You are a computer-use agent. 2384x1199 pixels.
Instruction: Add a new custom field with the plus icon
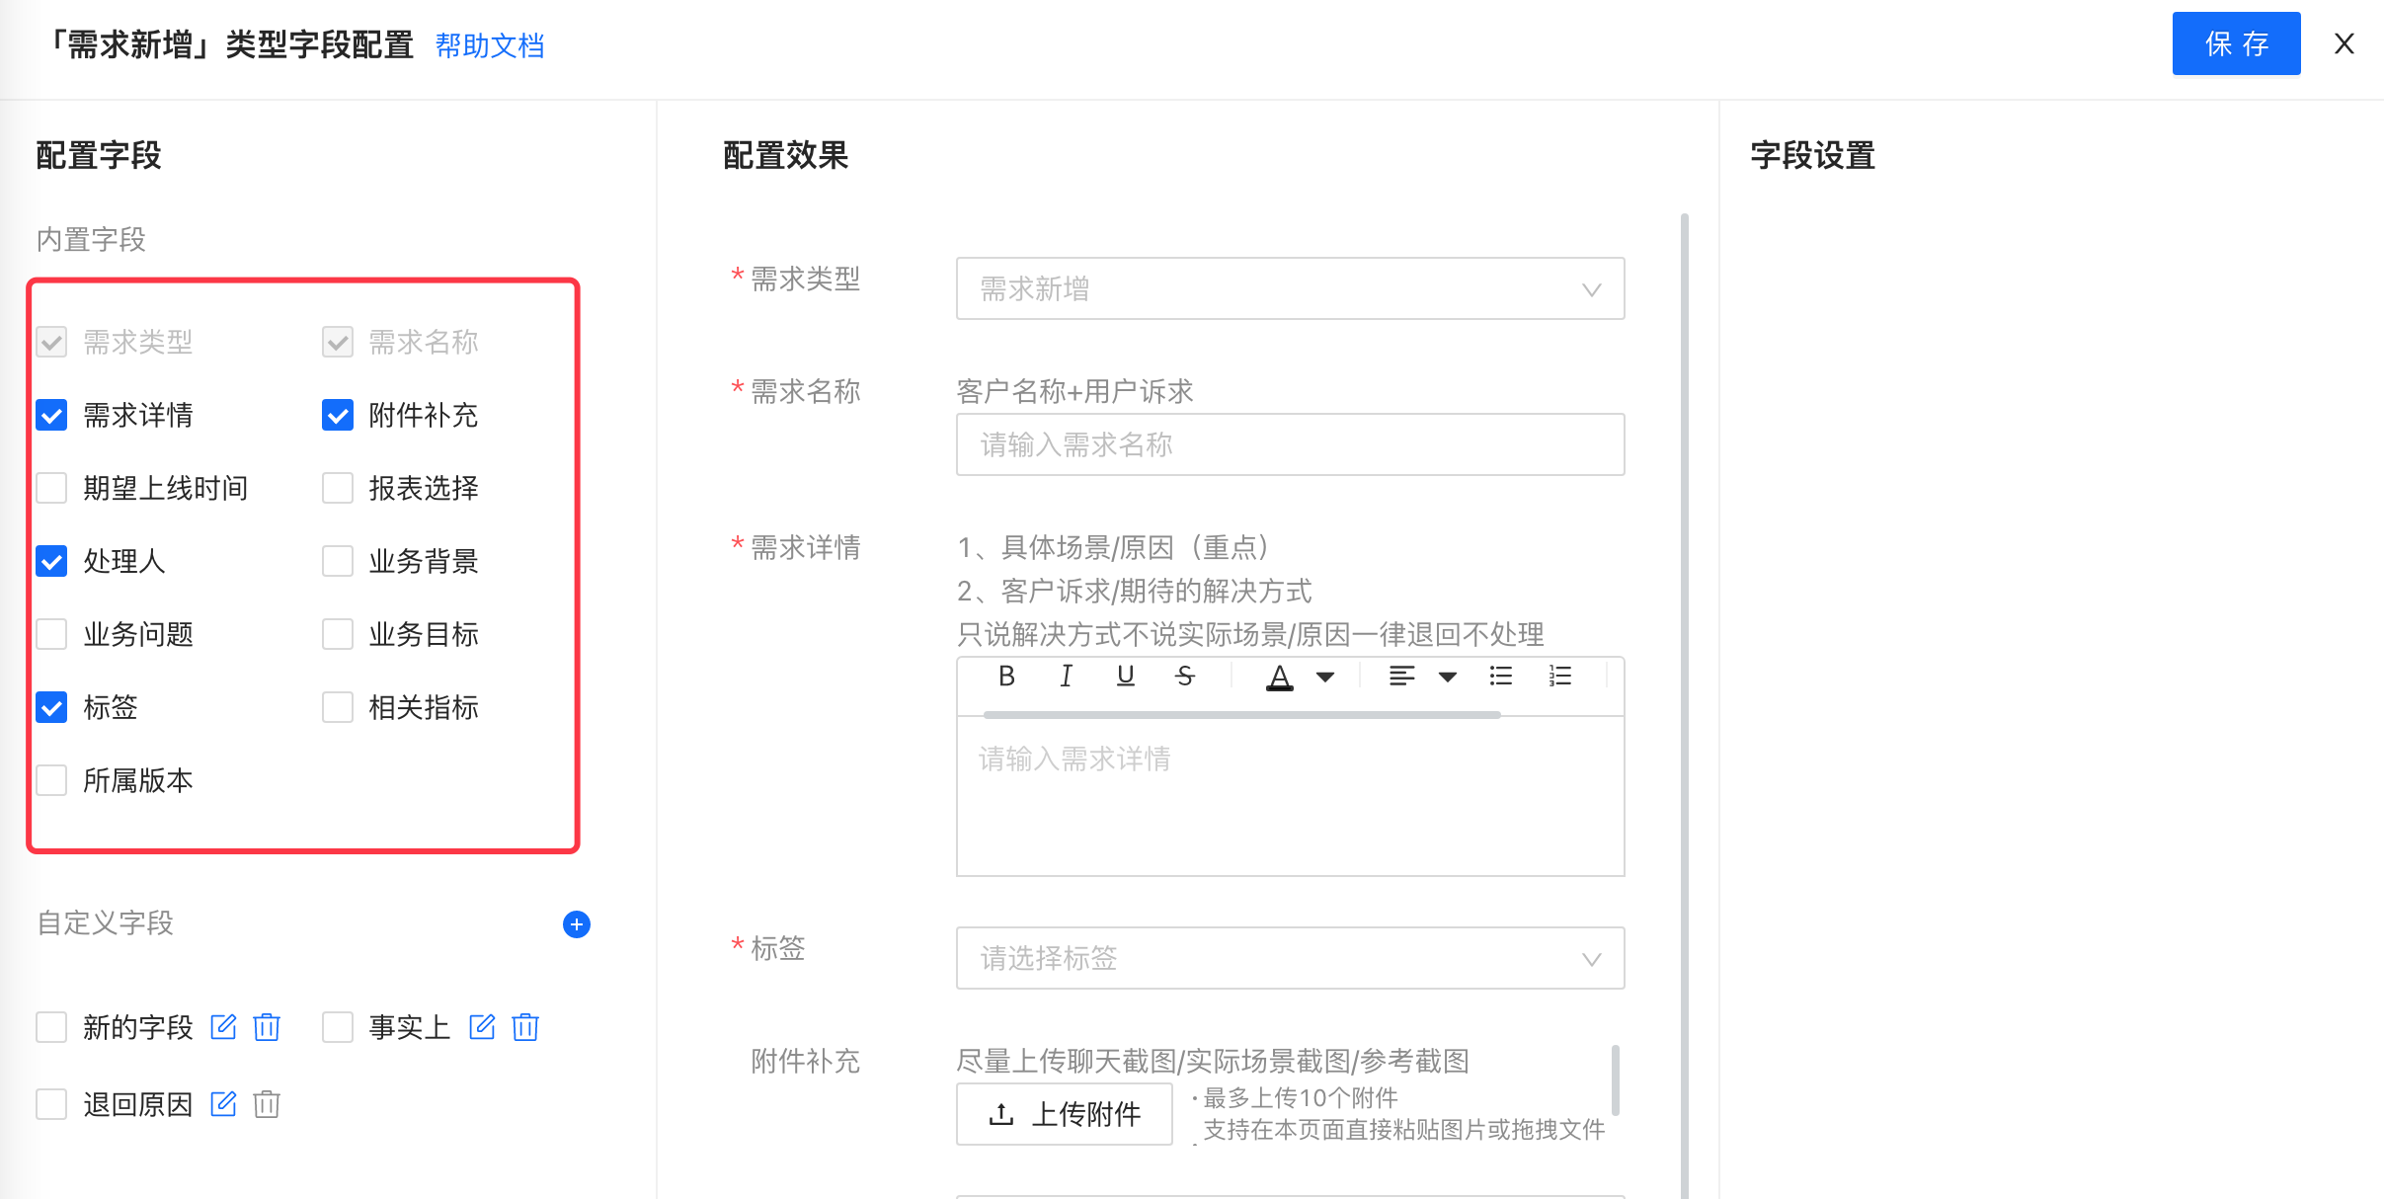coord(577,924)
